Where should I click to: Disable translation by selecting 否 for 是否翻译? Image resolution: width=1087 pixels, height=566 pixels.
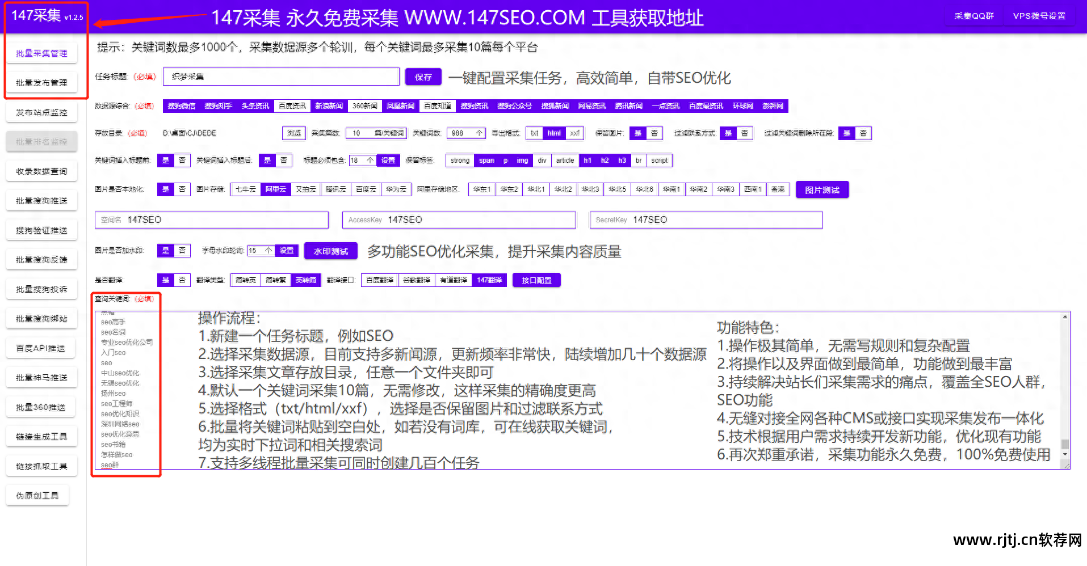pos(182,280)
